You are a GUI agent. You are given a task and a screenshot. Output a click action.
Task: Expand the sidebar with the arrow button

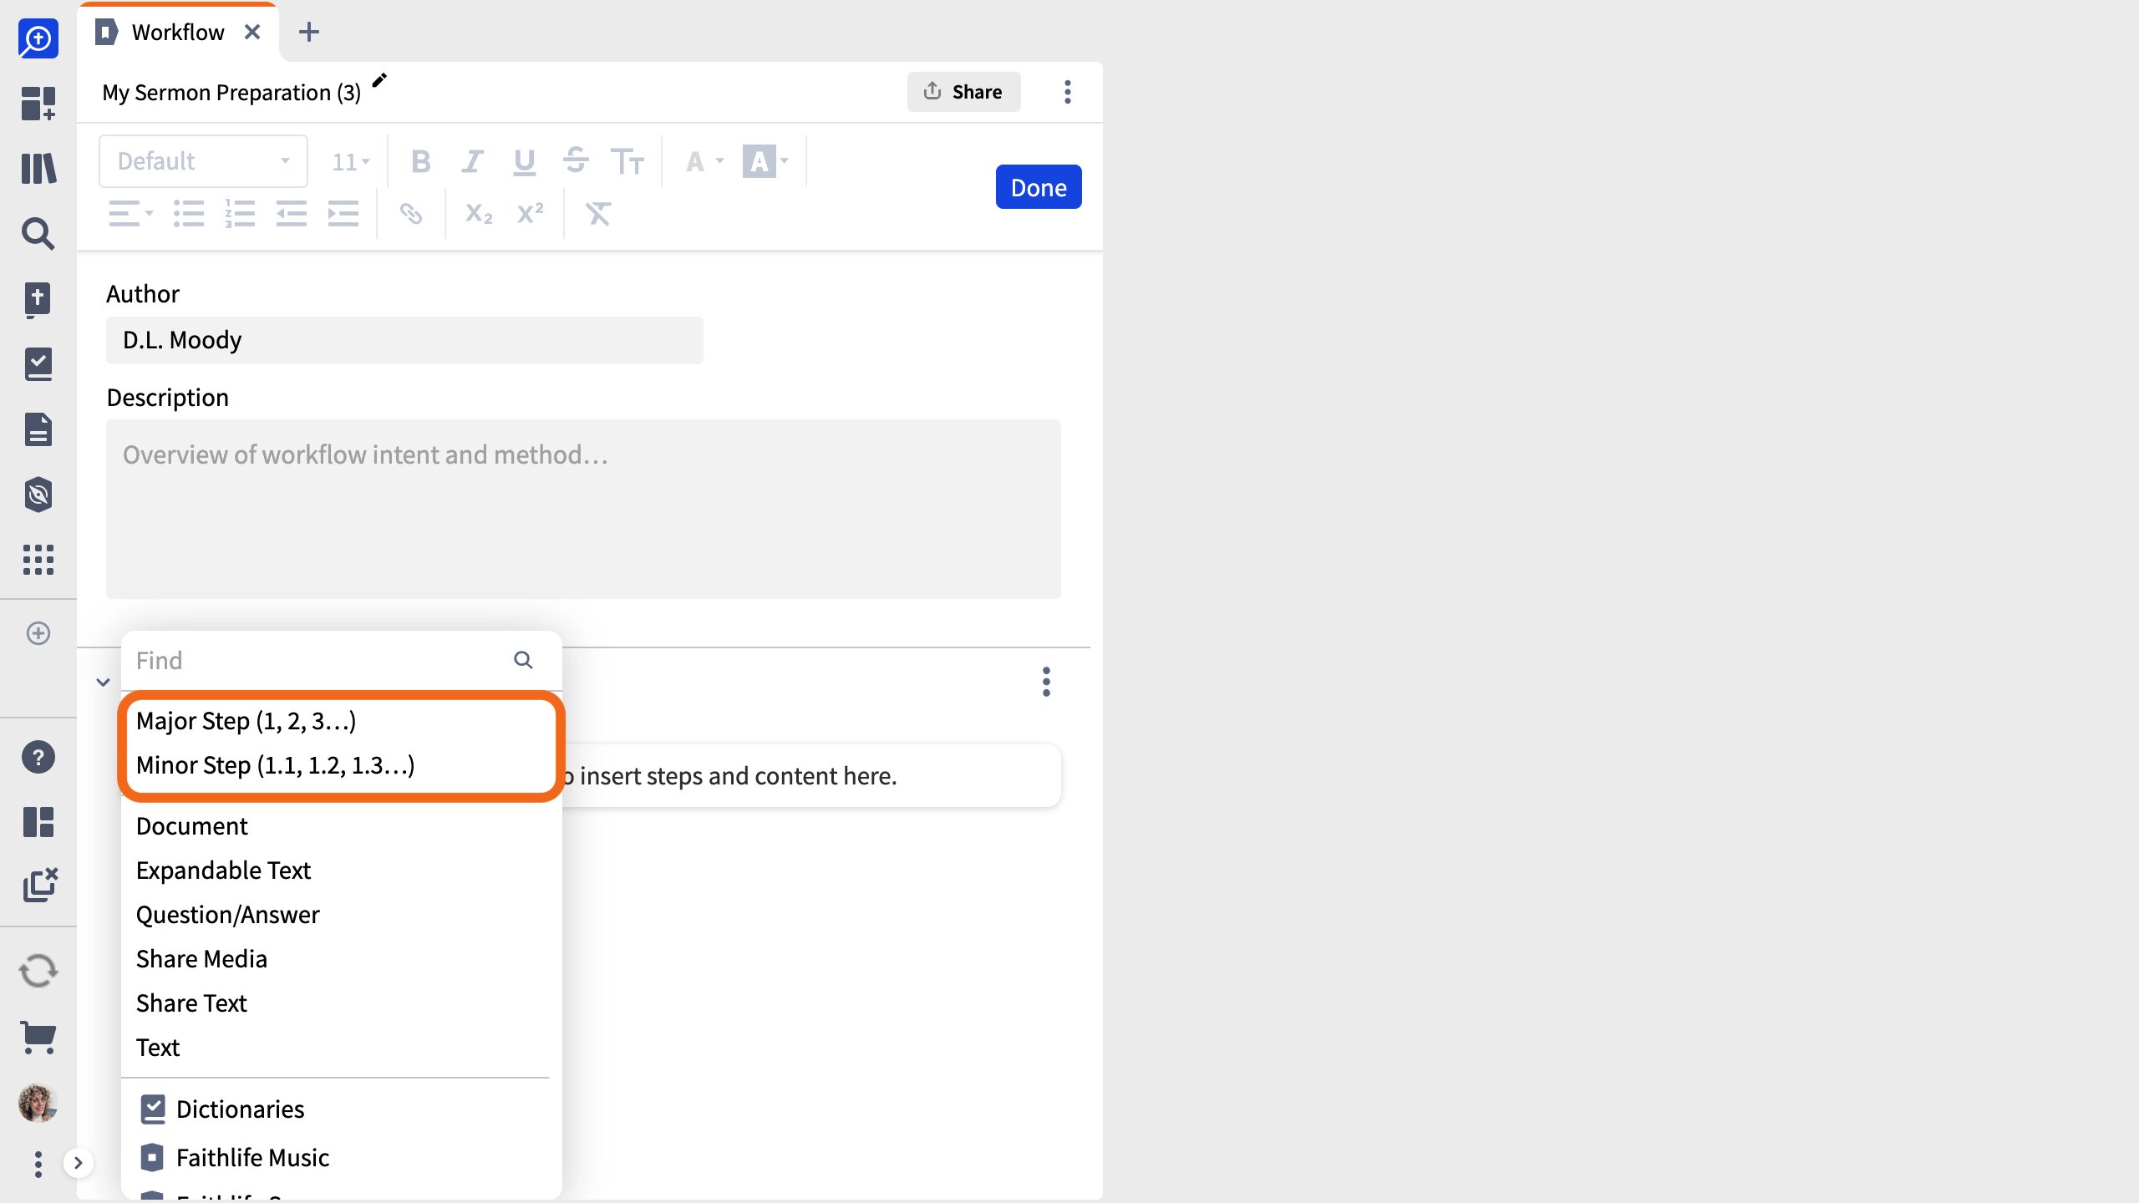click(79, 1163)
